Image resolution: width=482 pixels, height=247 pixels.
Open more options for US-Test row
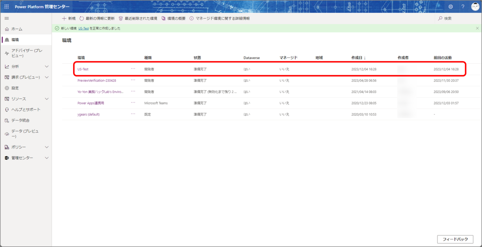pos(133,69)
